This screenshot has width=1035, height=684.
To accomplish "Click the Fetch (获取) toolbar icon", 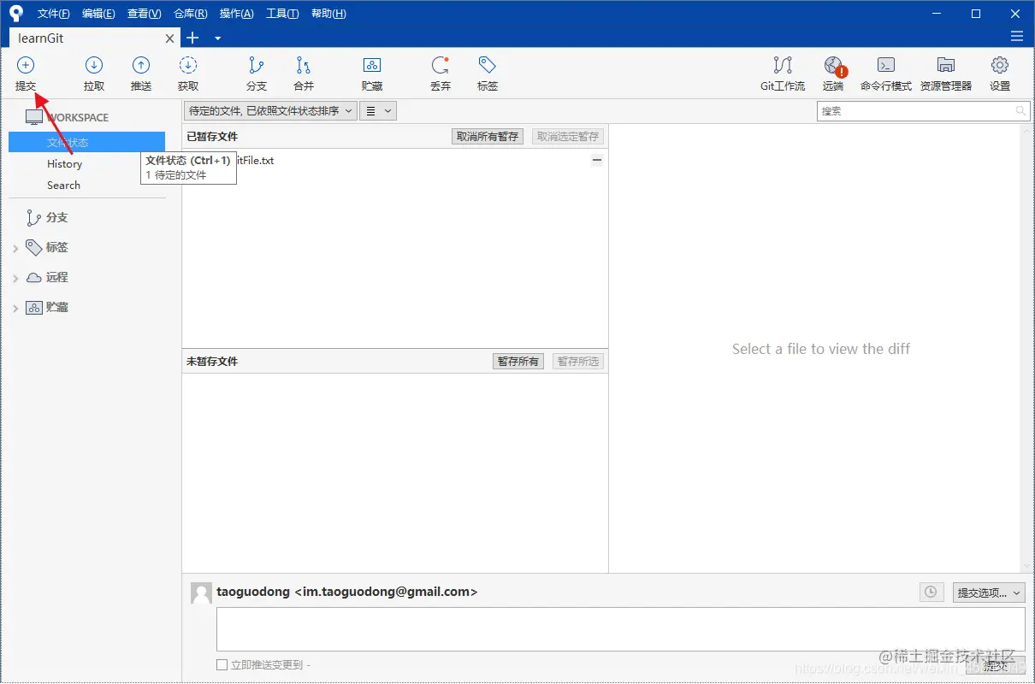I will click(x=188, y=66).
